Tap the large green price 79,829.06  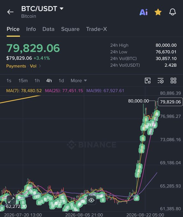(33, 48)
